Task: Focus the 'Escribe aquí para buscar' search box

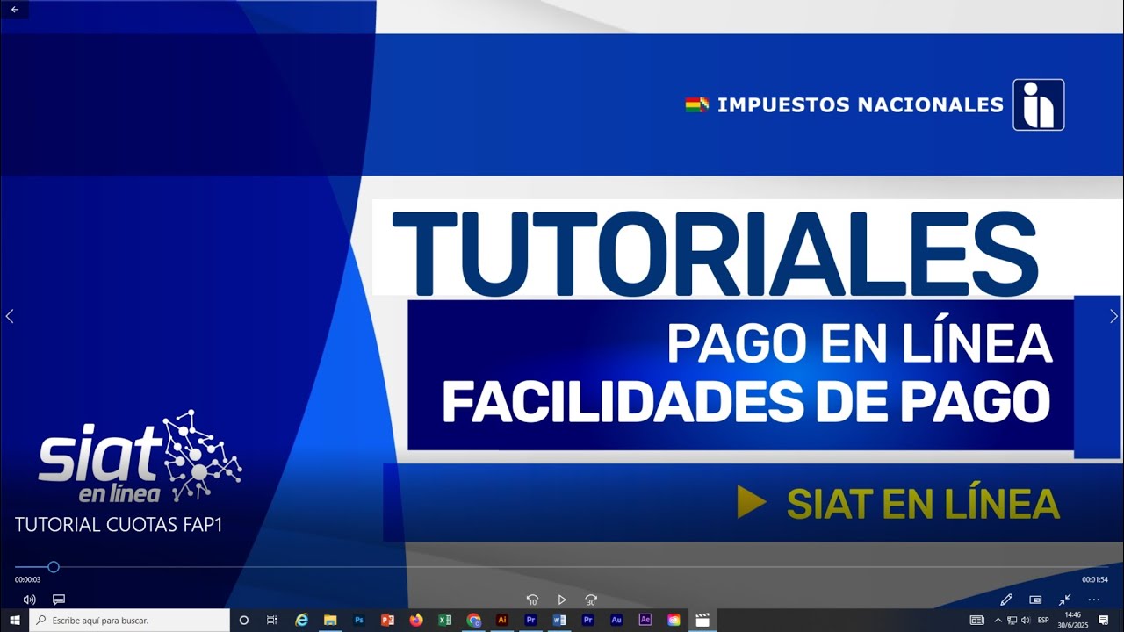Action: tap(130, 620)
